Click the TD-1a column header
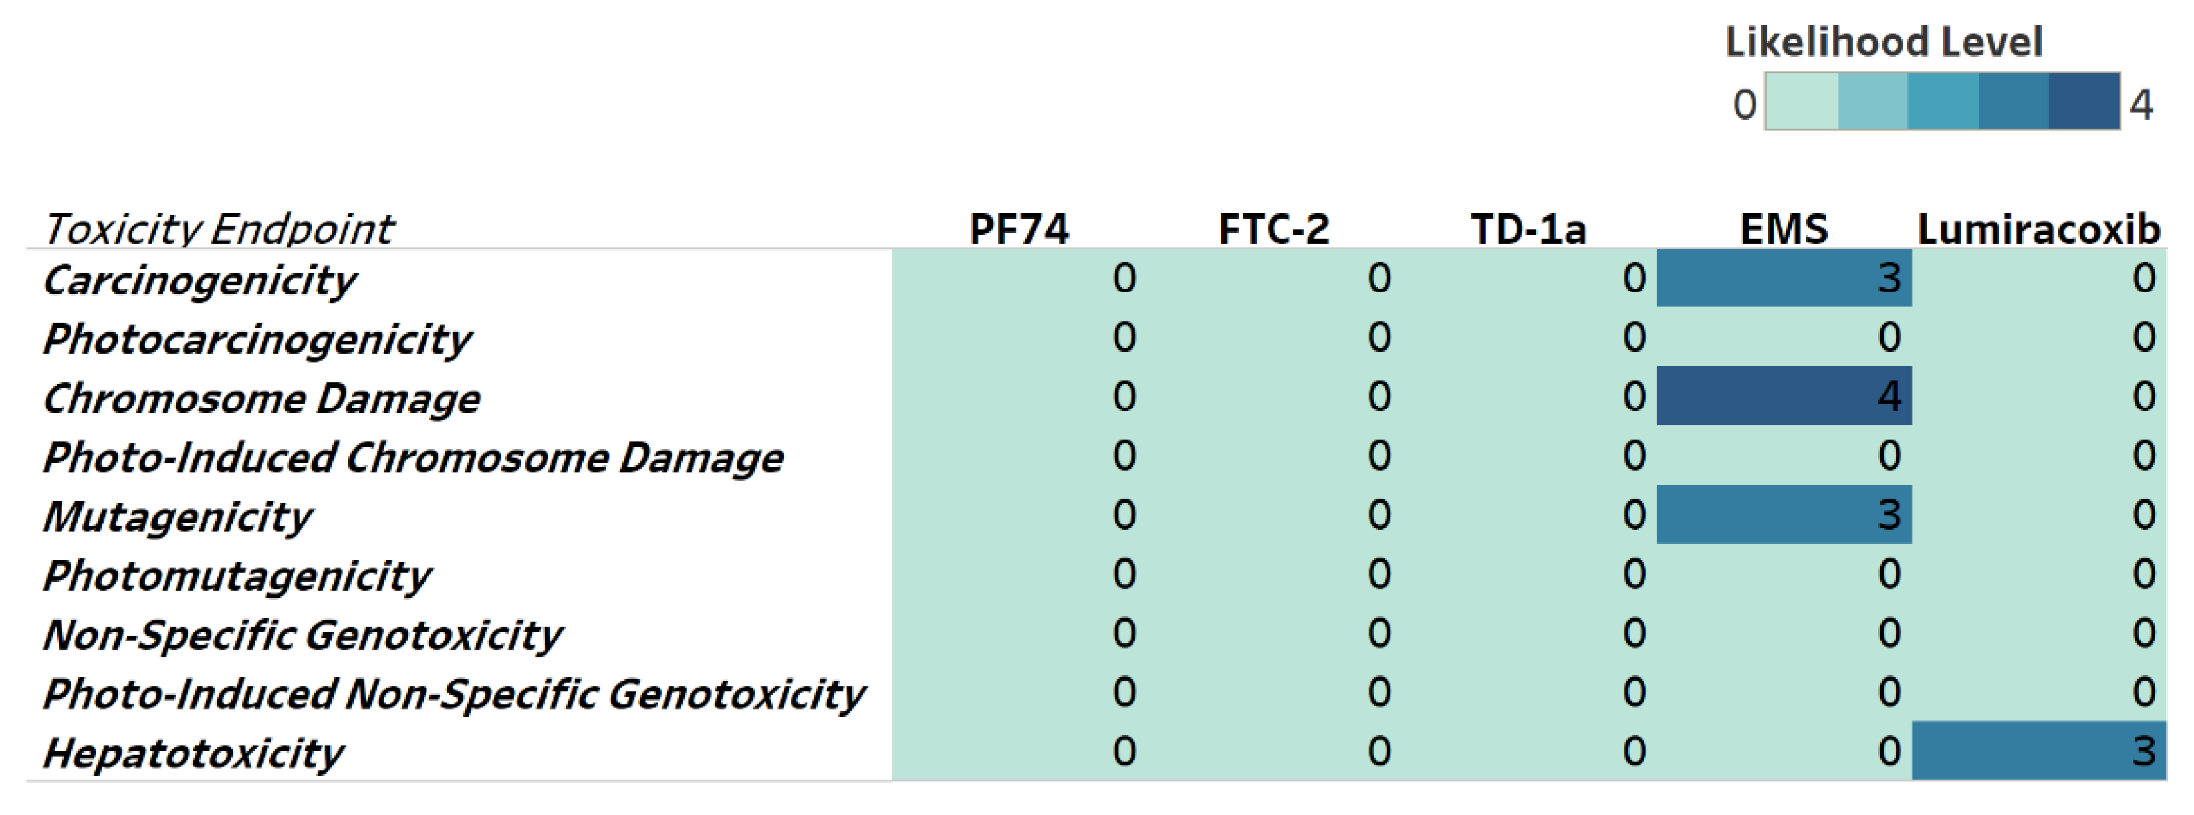This screenshot has width=2194, height=815. (1528, 228)
